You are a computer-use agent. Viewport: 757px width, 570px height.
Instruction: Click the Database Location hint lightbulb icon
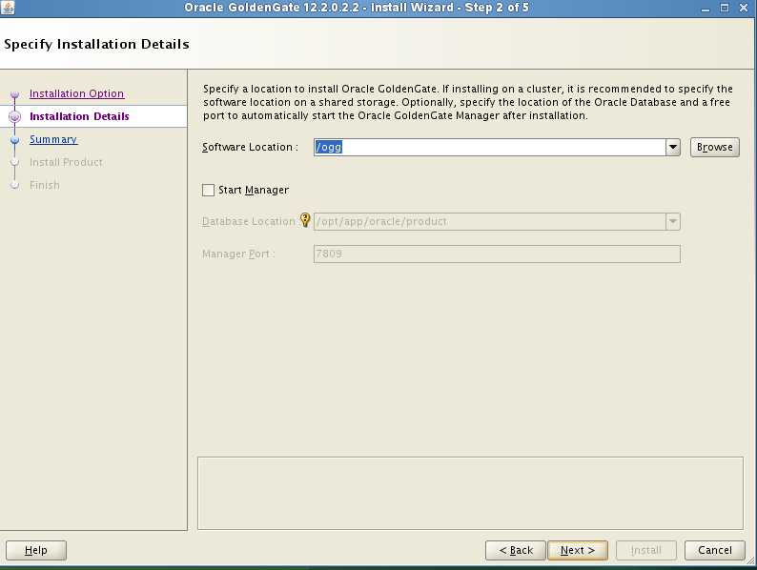pyautogui.click(x=305, y=219)
